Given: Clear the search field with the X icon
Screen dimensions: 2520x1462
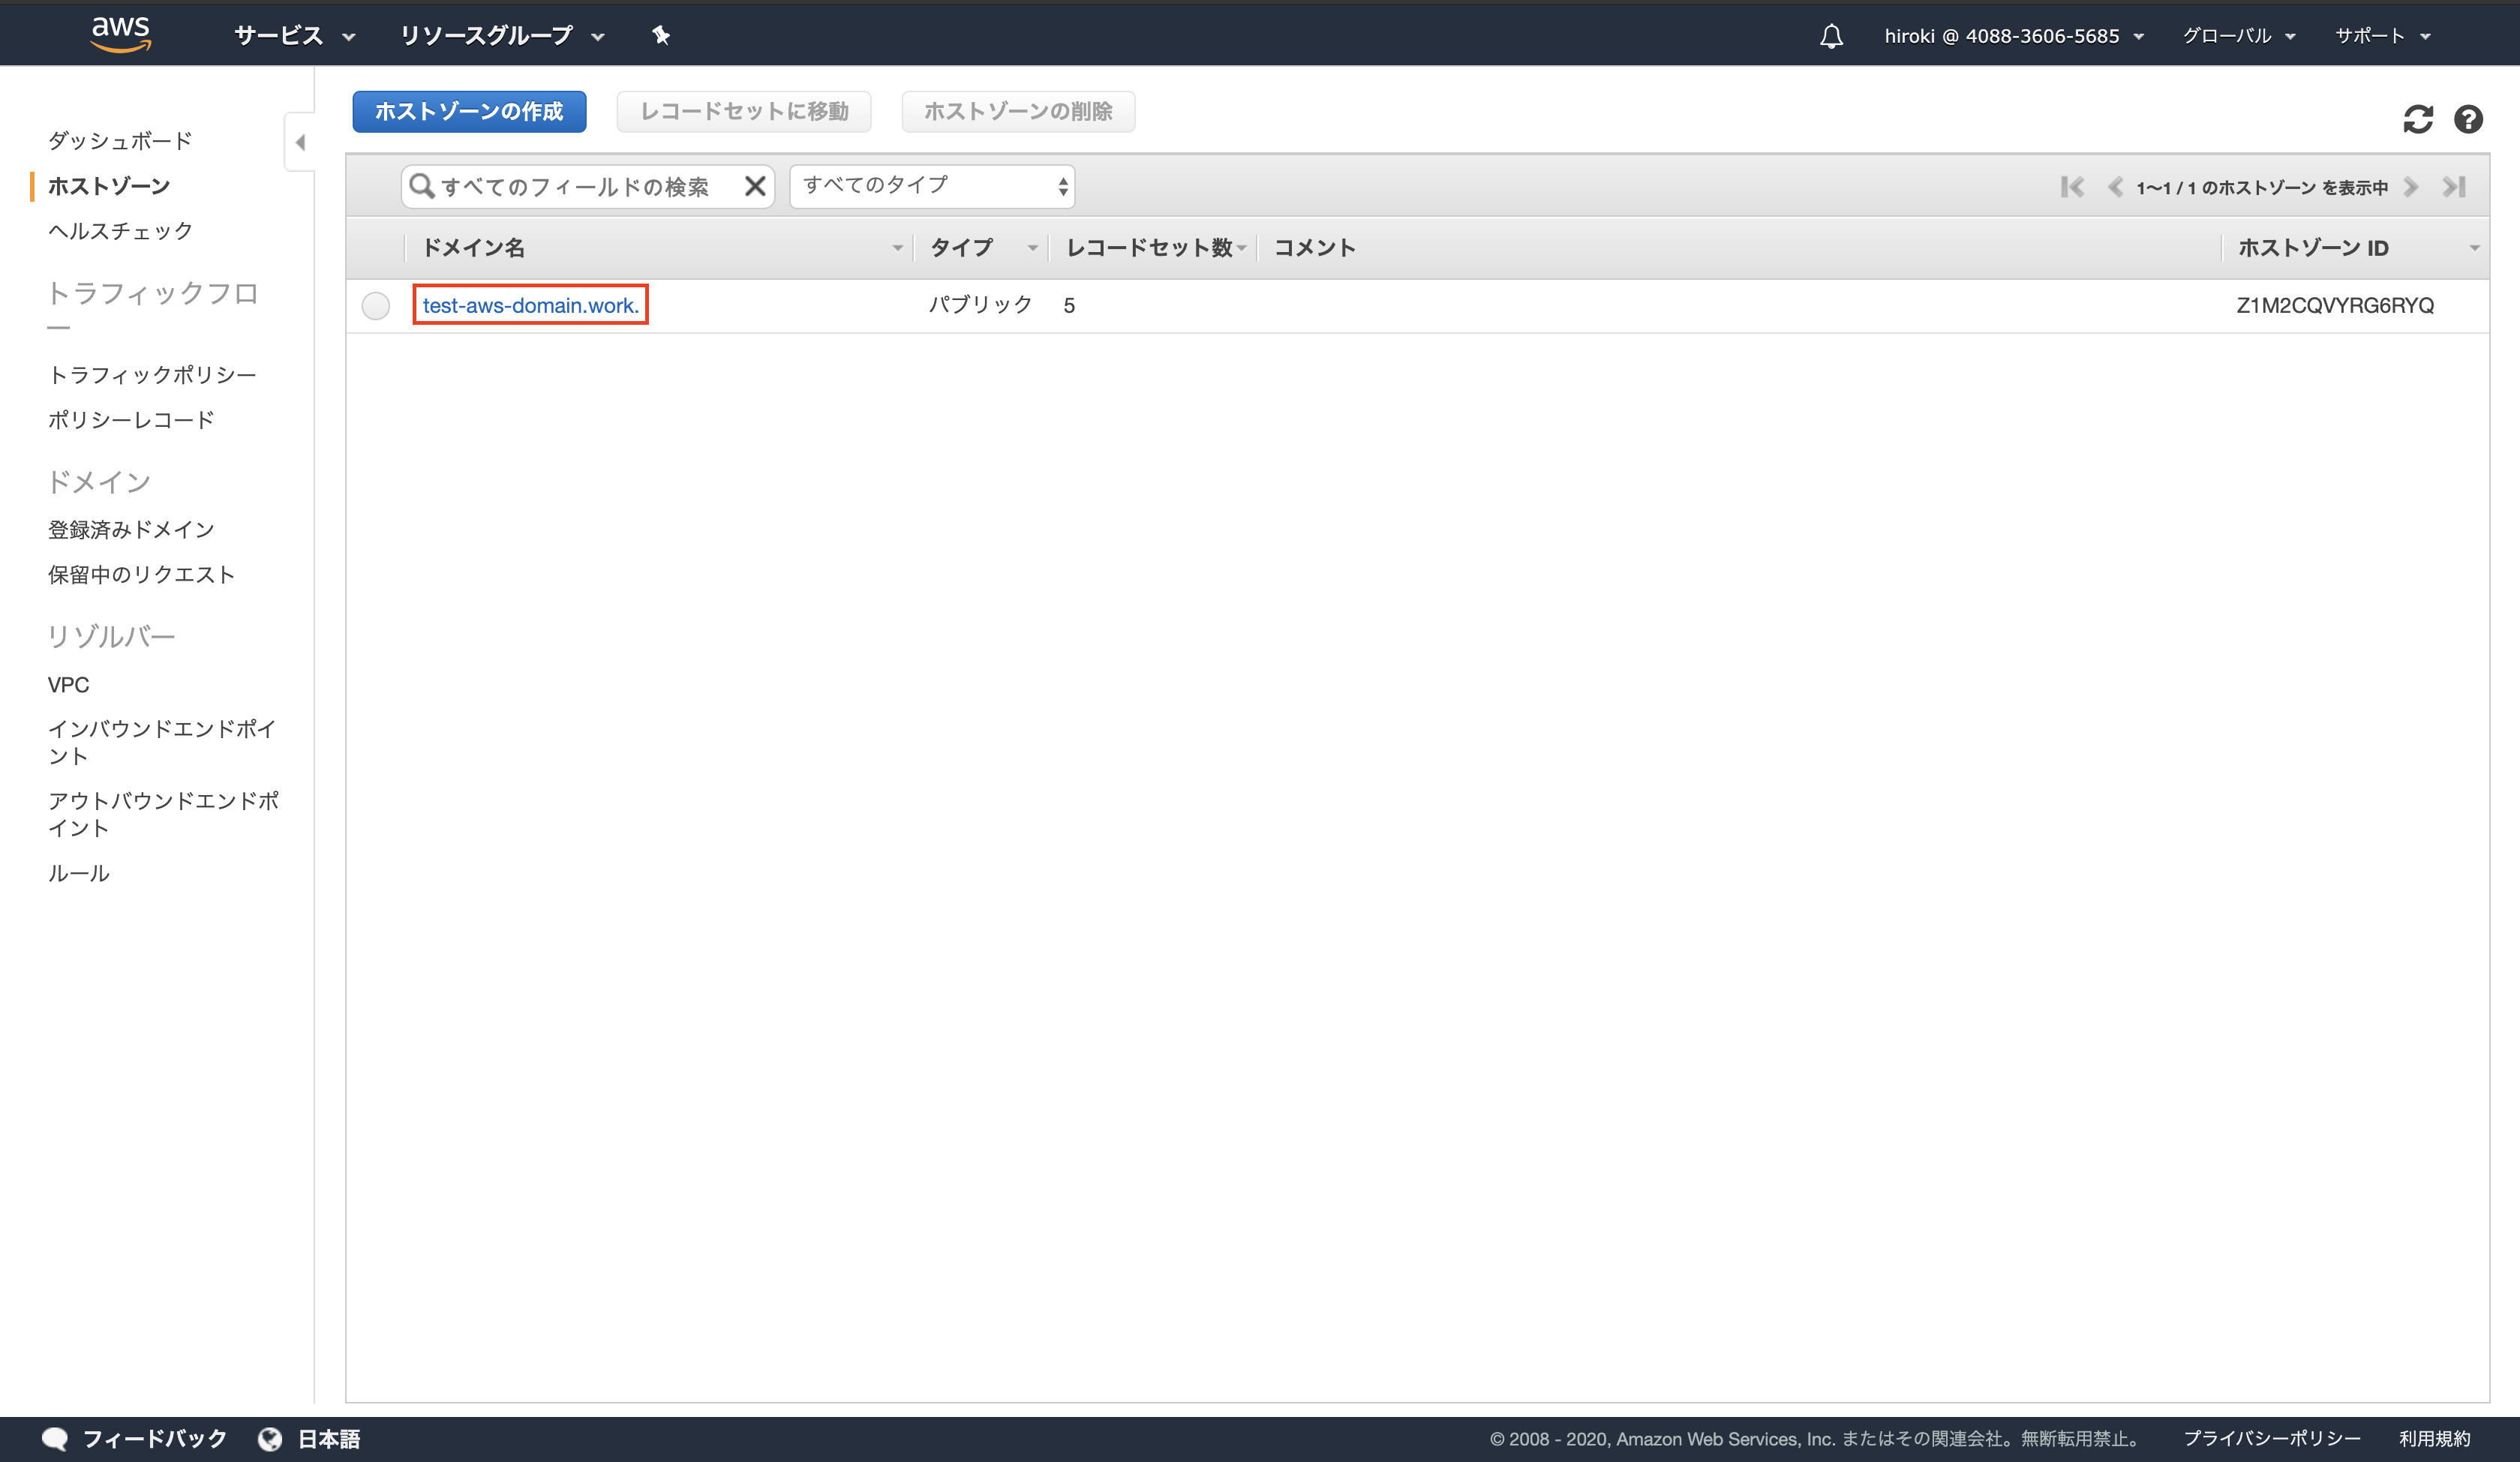Looking at the screenshot, I should coord(755,186).
